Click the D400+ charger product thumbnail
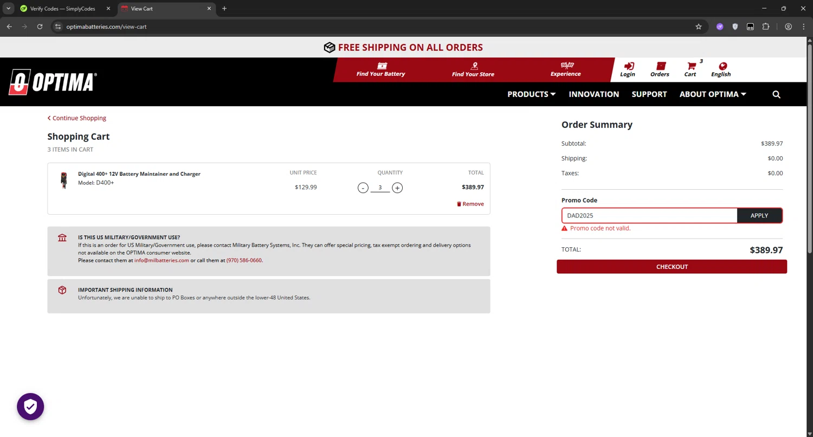The width and height of the screenshot is (813, 437). point(64,180)
